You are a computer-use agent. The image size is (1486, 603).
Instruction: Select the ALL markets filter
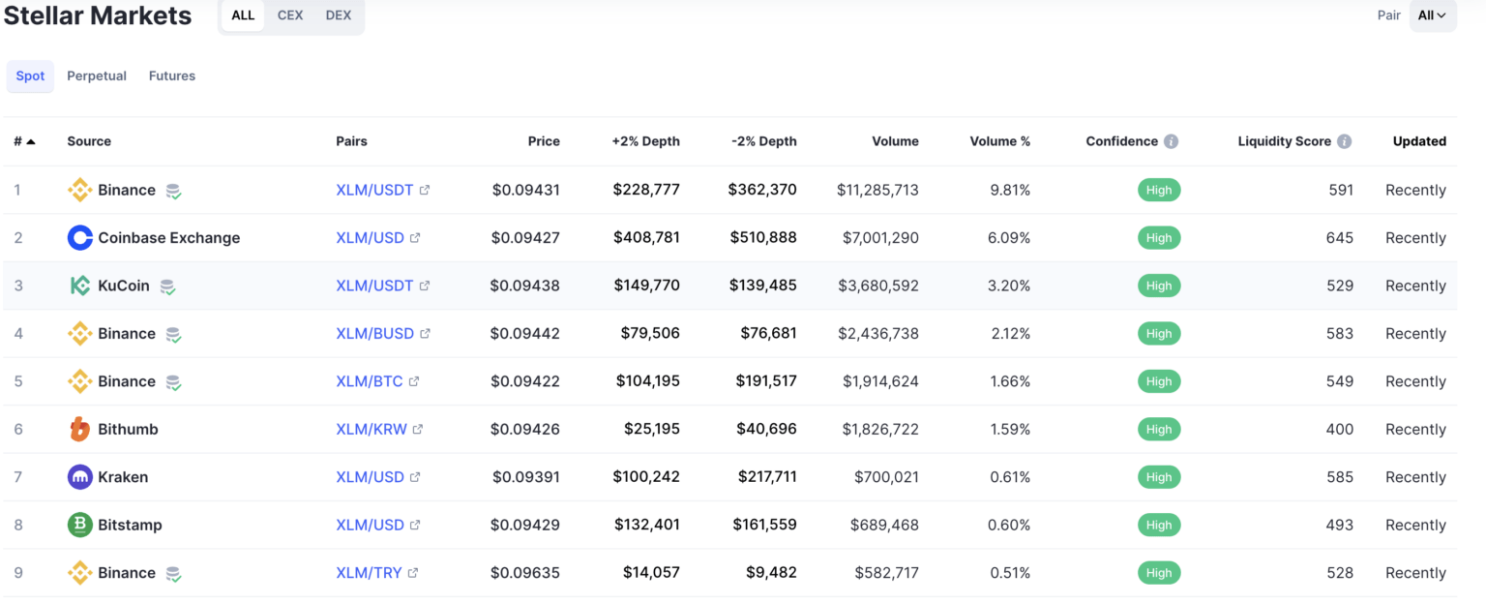pos(243,15)
